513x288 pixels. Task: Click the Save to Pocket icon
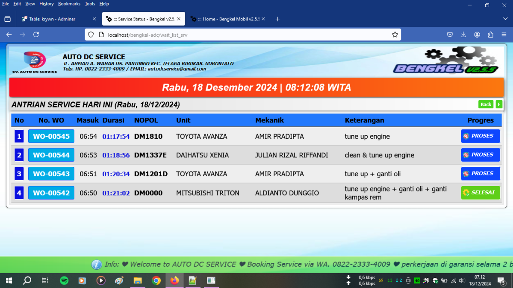click(x=450, y=35)
